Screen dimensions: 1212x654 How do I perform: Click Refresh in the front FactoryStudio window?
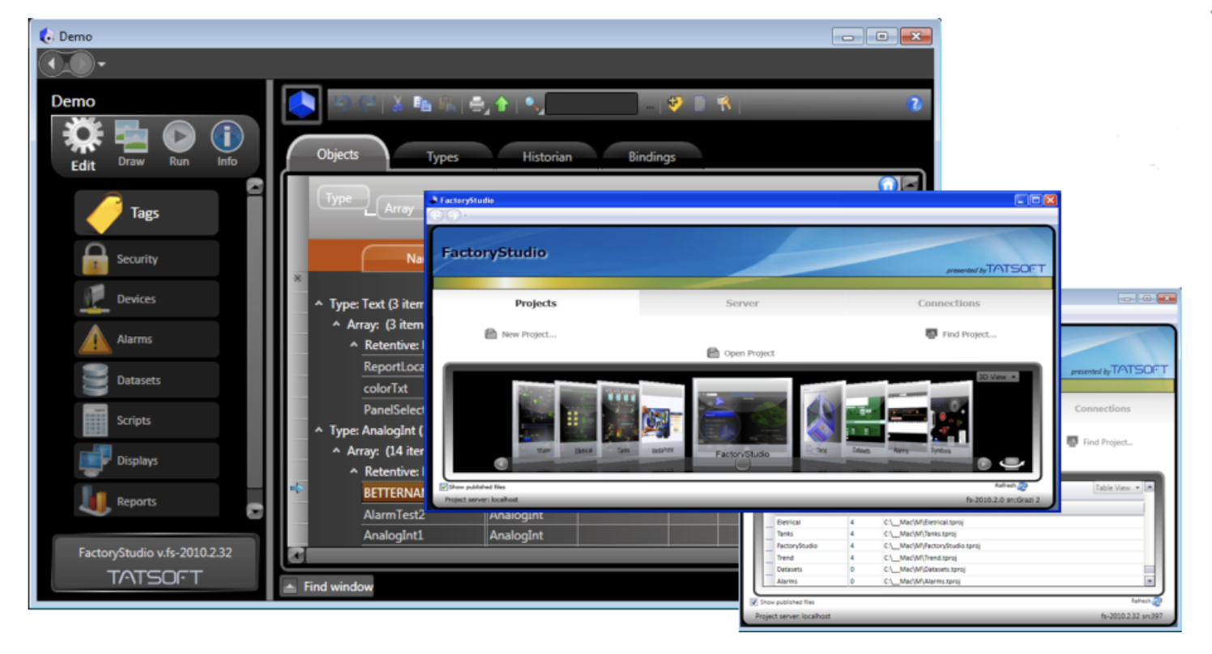(1013, 486)
